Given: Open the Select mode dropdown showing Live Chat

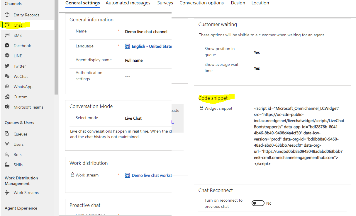Looking at the screenshot, I should click(133, 118).
